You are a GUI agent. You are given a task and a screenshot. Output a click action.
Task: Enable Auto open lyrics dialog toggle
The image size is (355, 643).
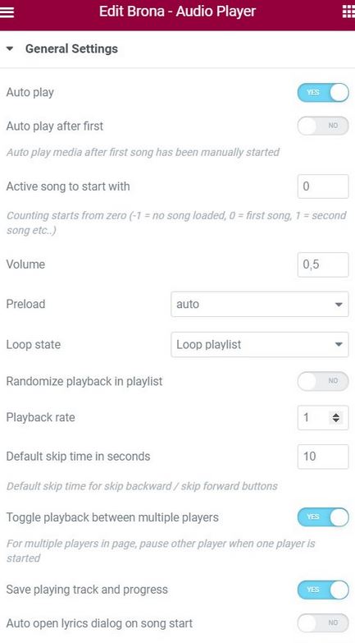pos(323,623)
